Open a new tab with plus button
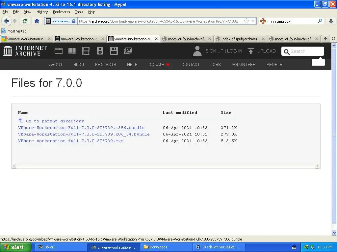This screenshot has height=252, width=337. [x=325, y=39]
